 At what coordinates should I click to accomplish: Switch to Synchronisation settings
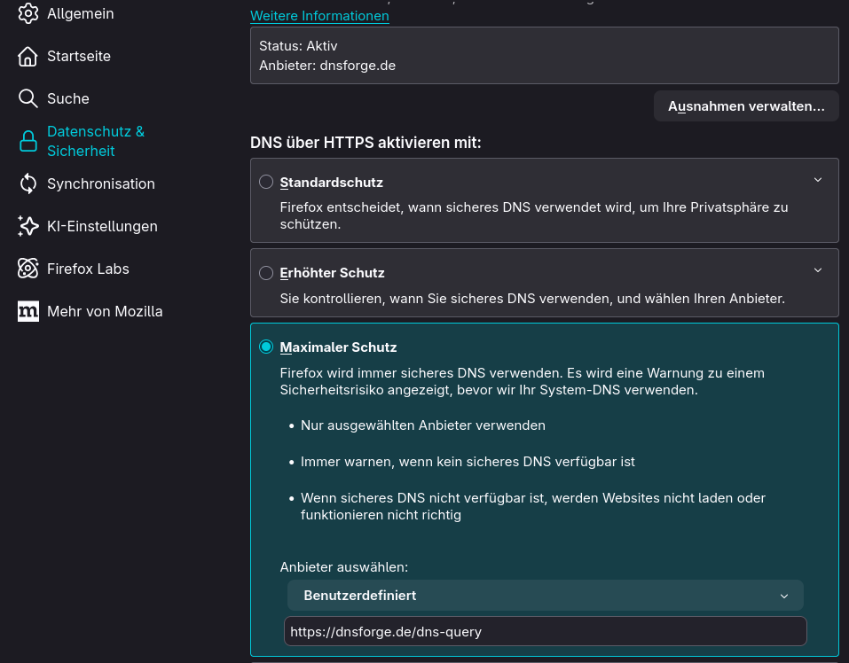click(x=101, y=183)
